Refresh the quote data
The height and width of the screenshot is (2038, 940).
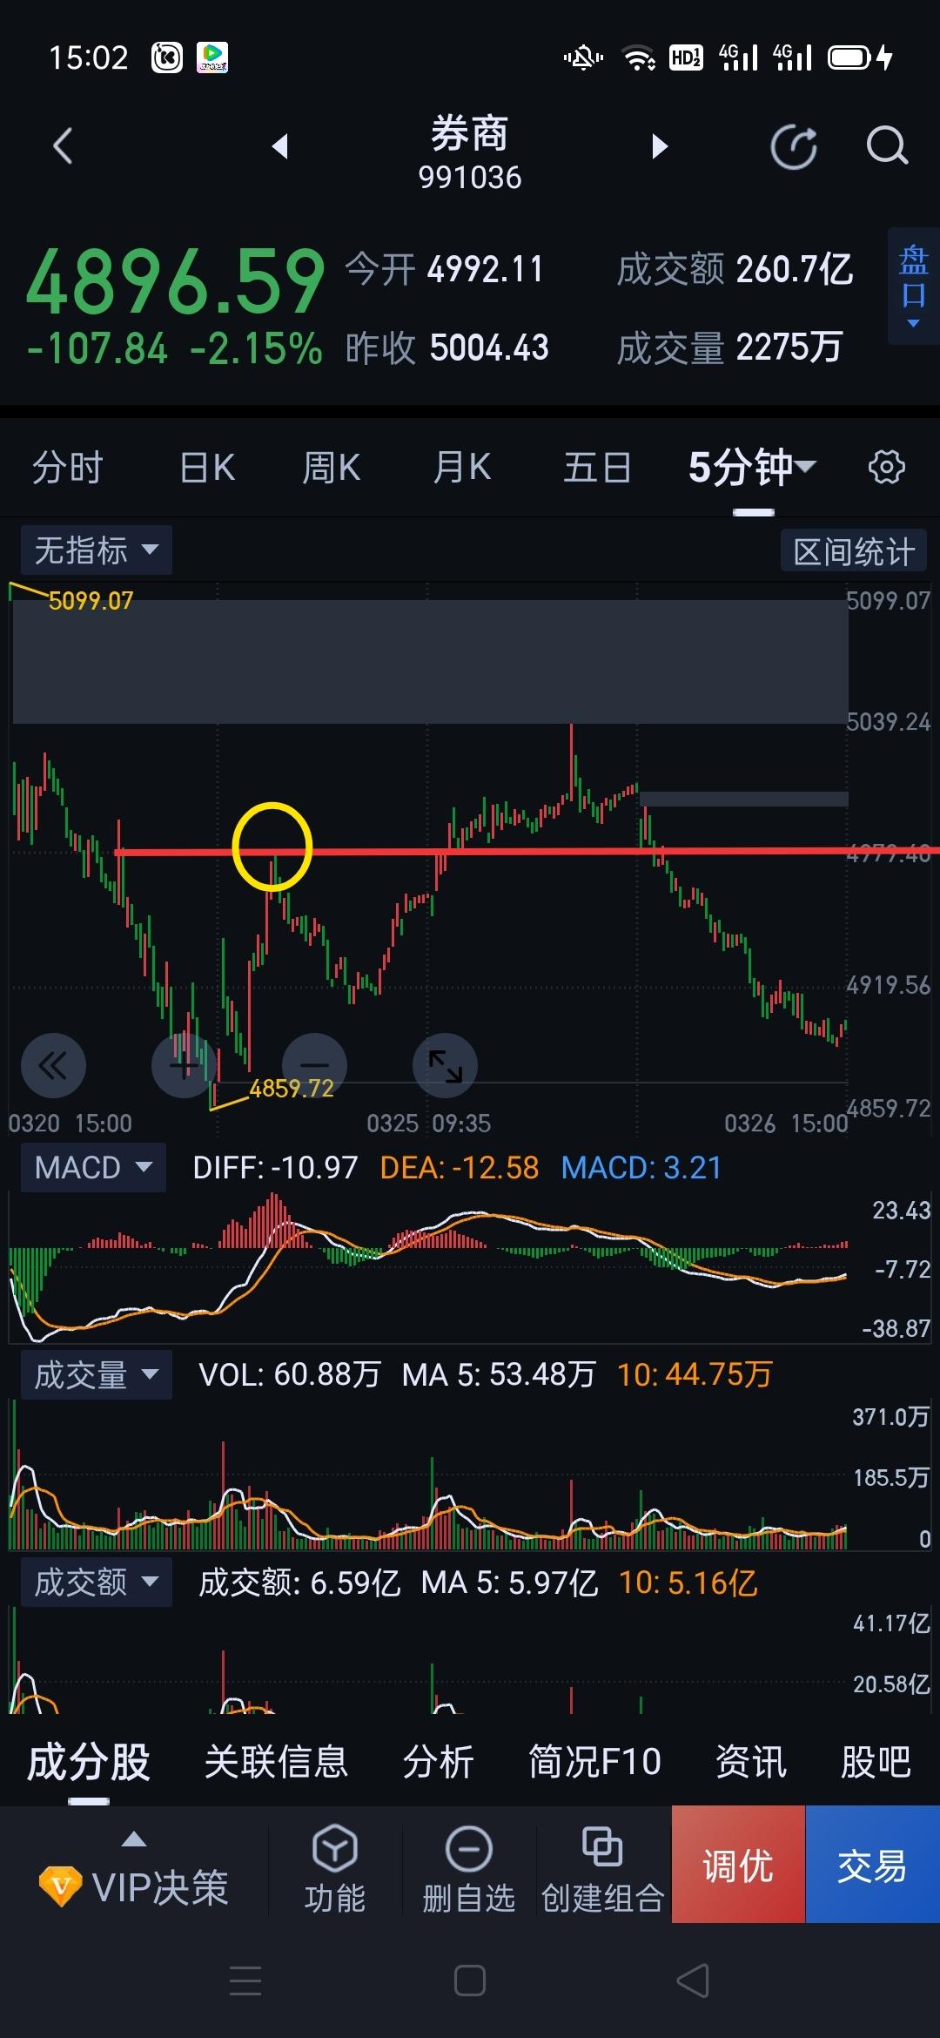click(x=794, y=146)
